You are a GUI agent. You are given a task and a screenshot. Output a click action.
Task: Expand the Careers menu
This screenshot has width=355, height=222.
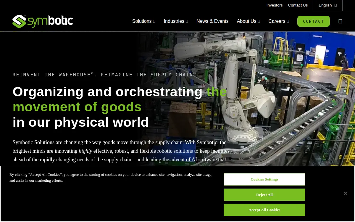pos(279,21)
